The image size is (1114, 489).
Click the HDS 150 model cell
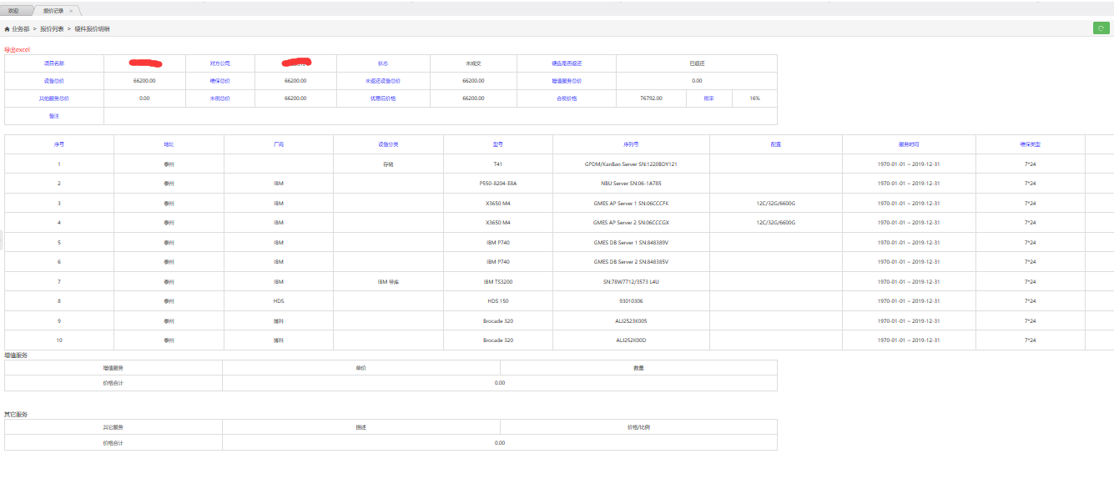click(x=498, y=301)
